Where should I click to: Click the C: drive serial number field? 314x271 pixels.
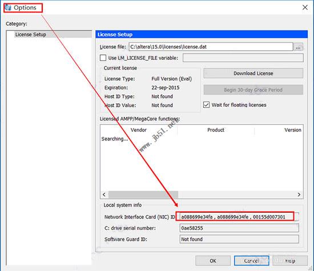(239, 228)
